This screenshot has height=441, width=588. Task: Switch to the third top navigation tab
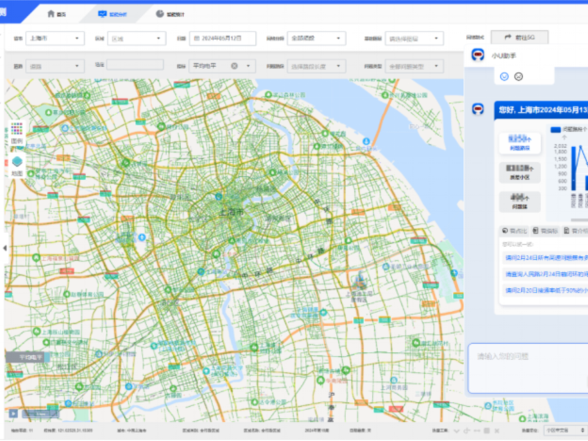coord(170,13)
